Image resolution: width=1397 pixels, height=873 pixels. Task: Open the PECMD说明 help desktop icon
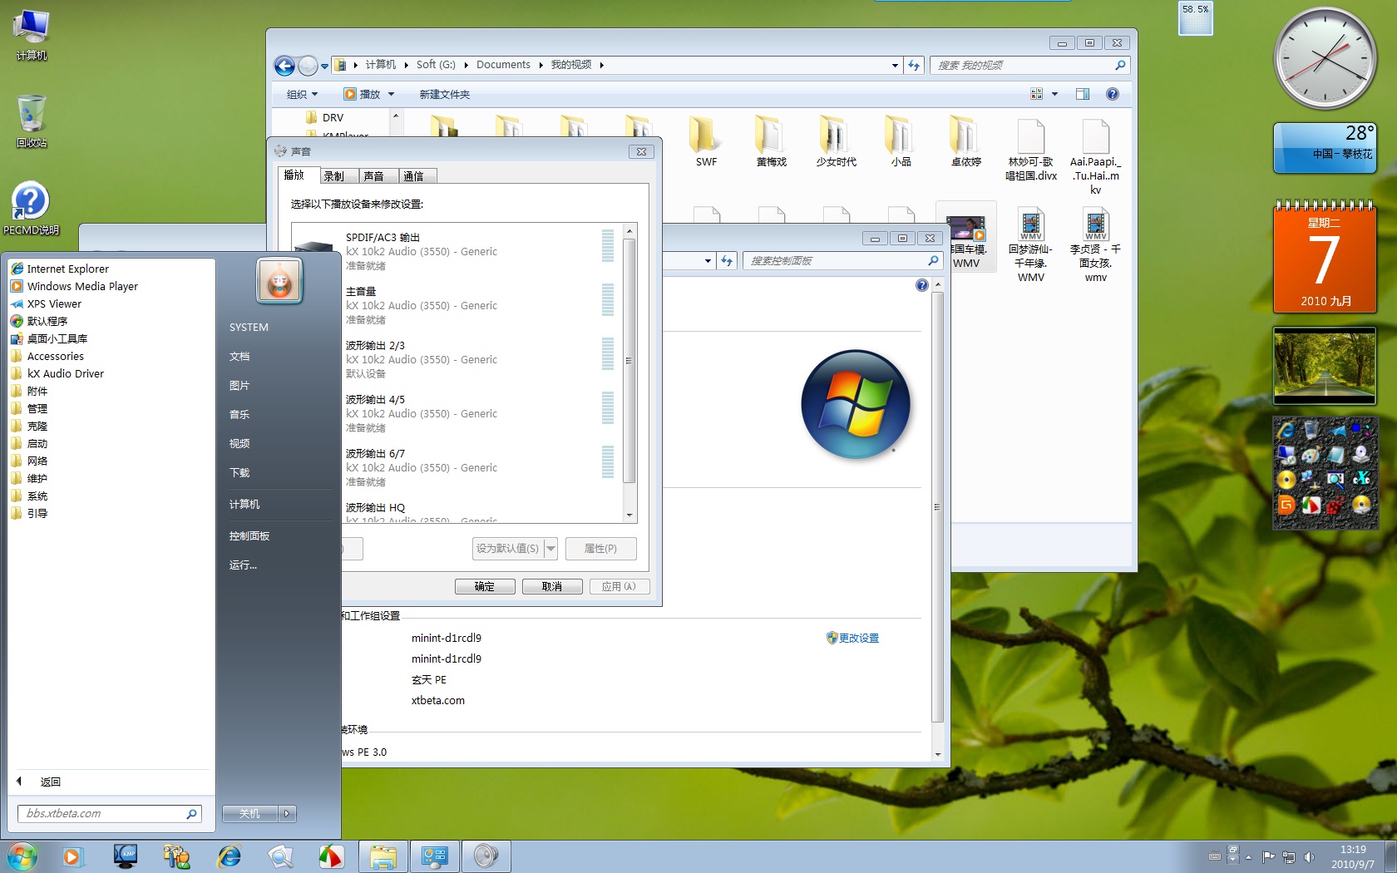point(32,209)
